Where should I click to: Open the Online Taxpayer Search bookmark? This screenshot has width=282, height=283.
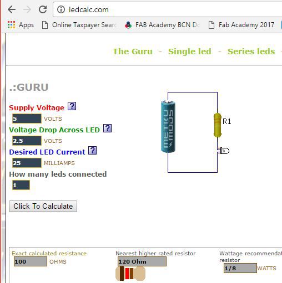pyautogui.click(x=79, y=25)
